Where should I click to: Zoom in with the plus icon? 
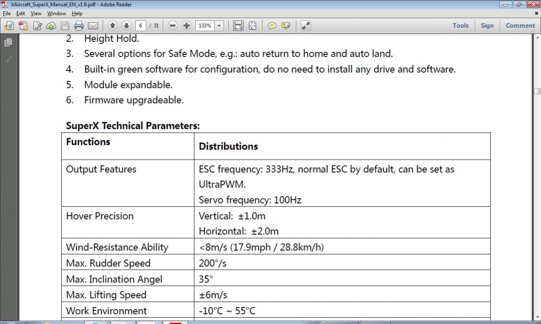pyautogui.click(x=187, y=25)
